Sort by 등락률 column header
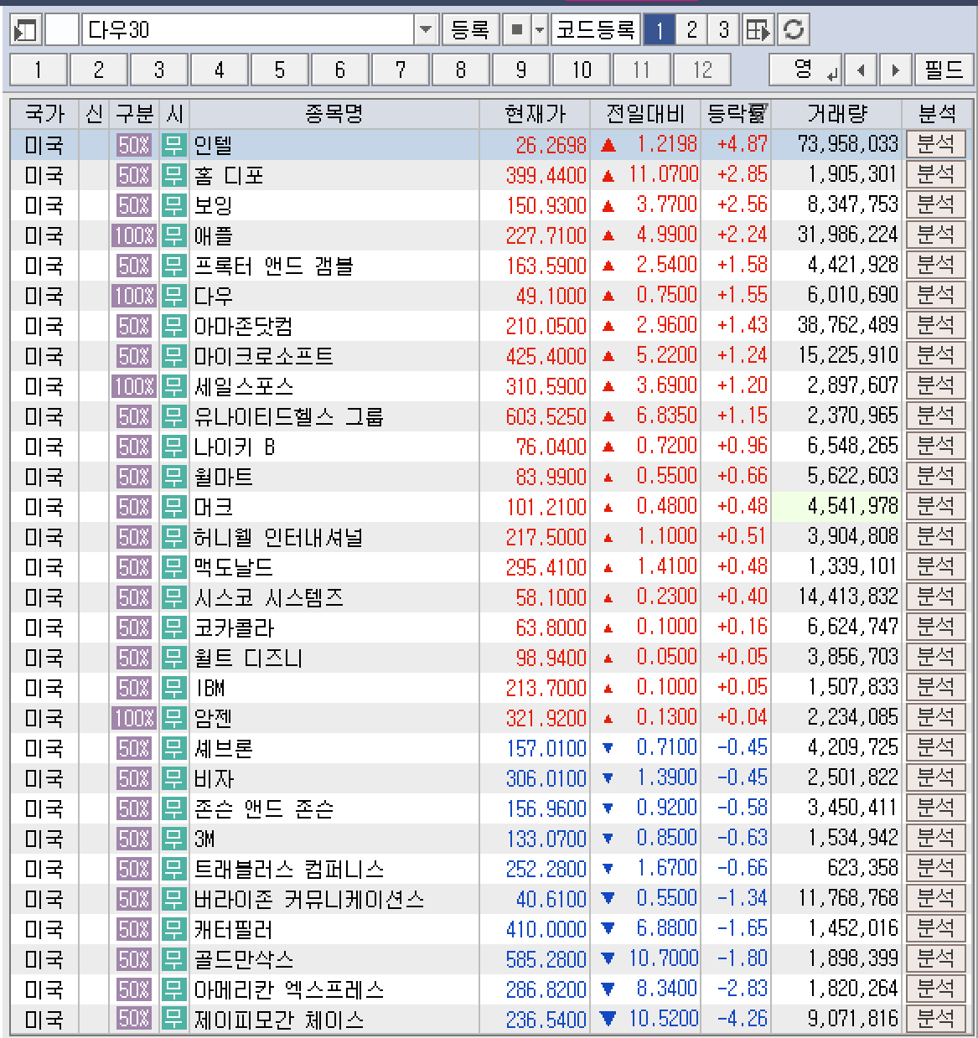 737,114
